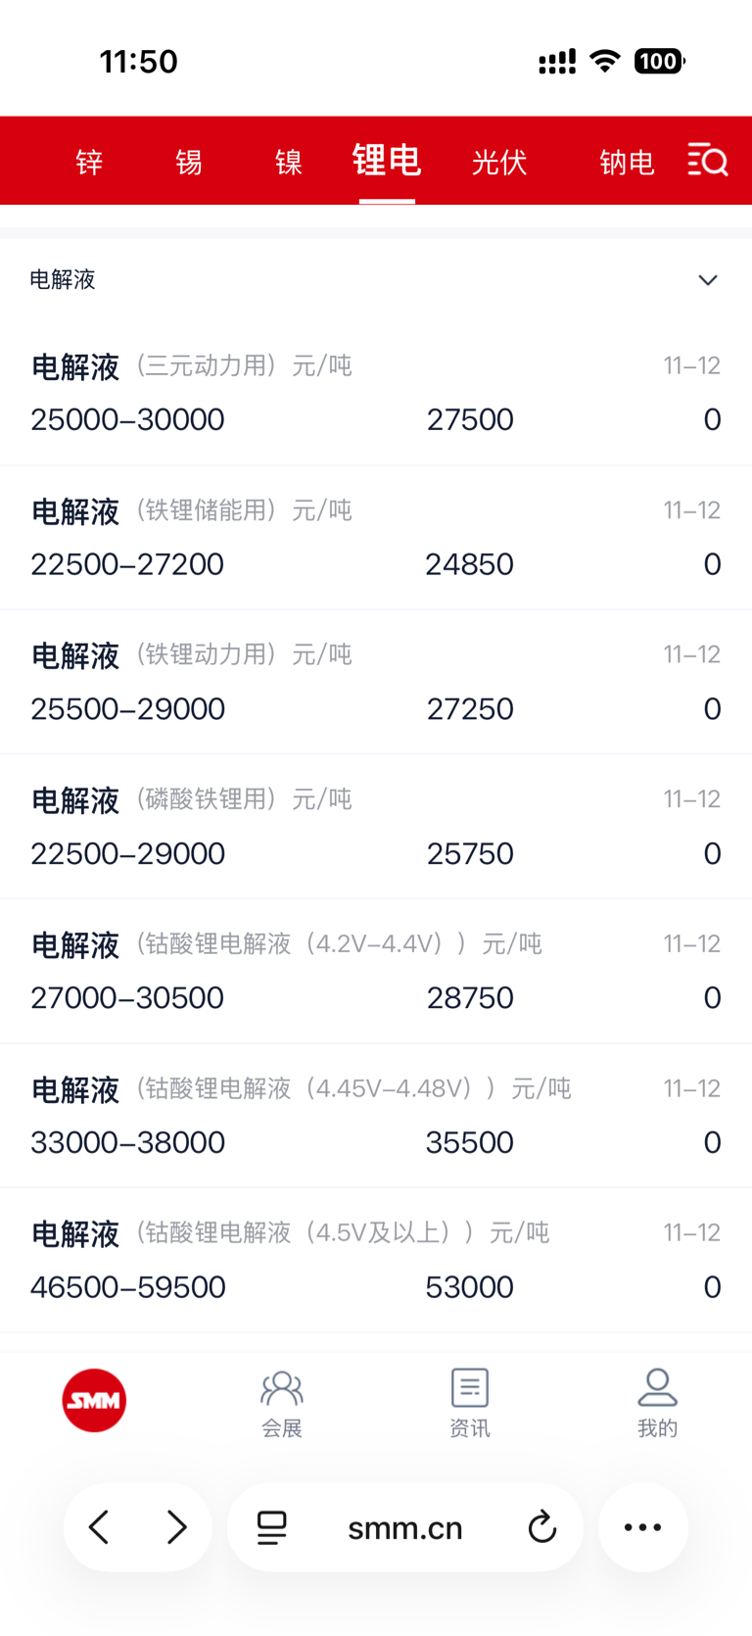Switch to the 光伏 tab
This screenshot has height=1636, width=752.
(x=499, y=162)
